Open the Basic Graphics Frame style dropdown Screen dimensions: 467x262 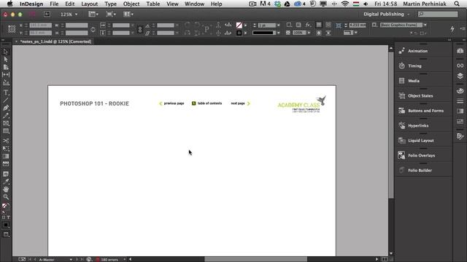coord(425,25)
